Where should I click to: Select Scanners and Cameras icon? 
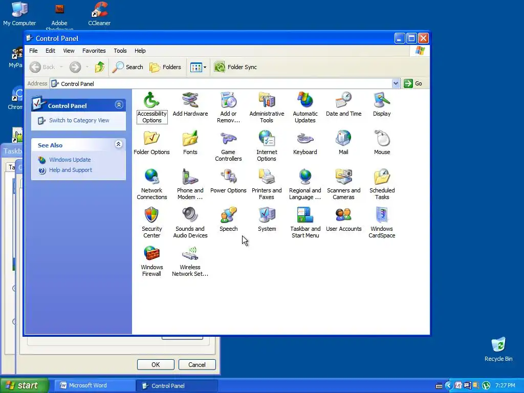[x=343, y=184]
